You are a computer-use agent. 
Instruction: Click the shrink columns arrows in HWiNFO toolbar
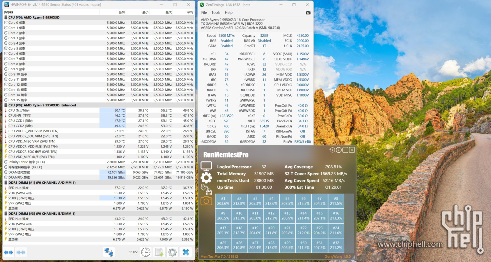tap(21, 252)
